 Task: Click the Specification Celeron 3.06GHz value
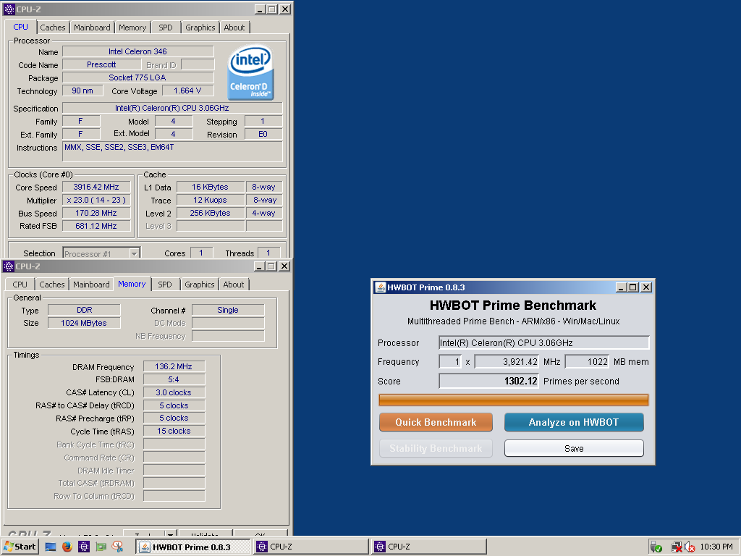[x=172, y=109]
